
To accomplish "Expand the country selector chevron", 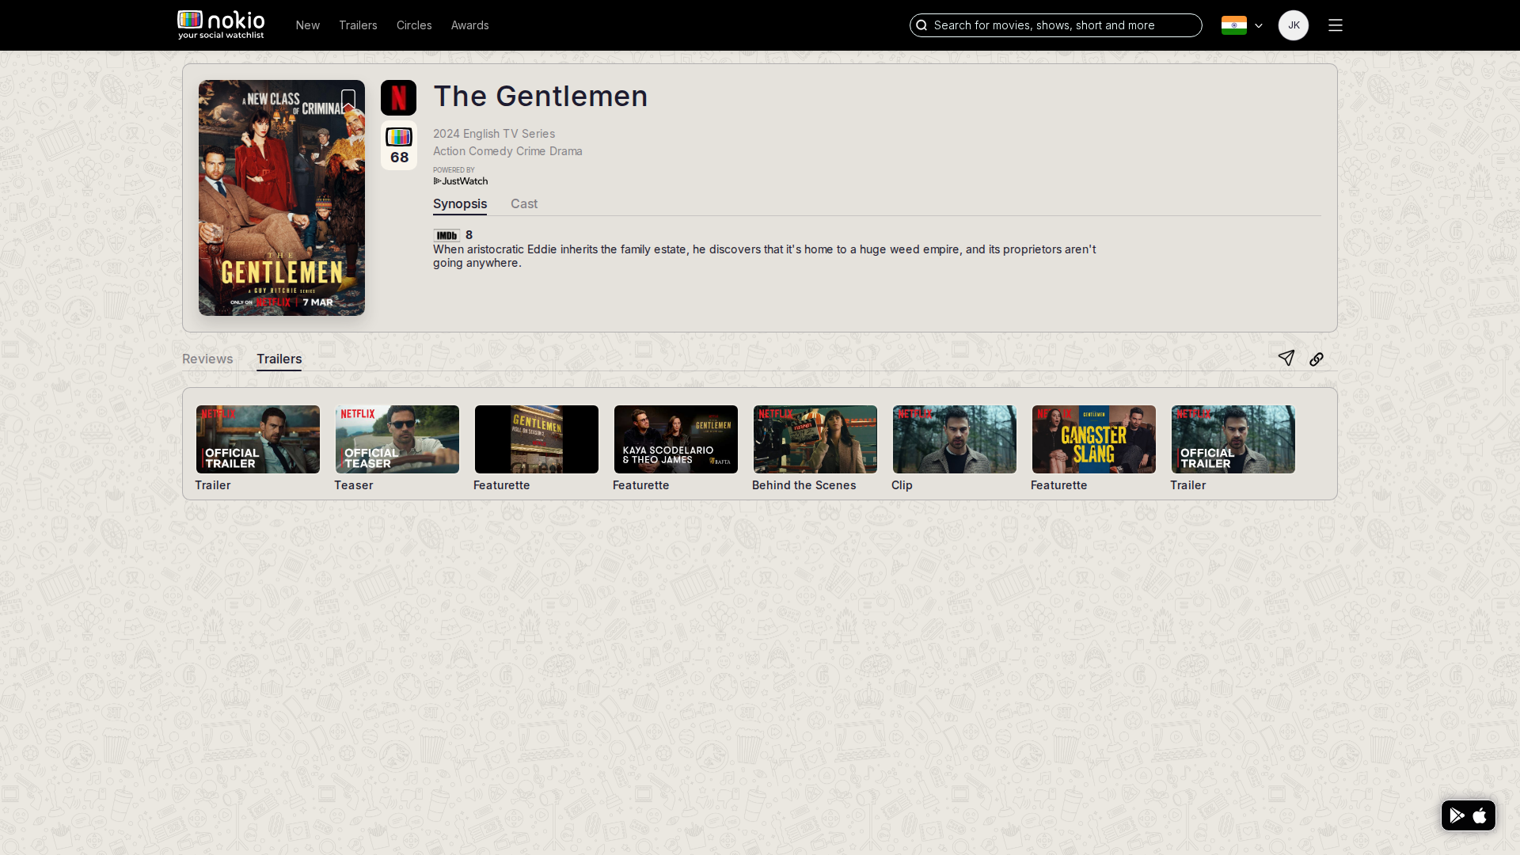I will coord(1259,25).
